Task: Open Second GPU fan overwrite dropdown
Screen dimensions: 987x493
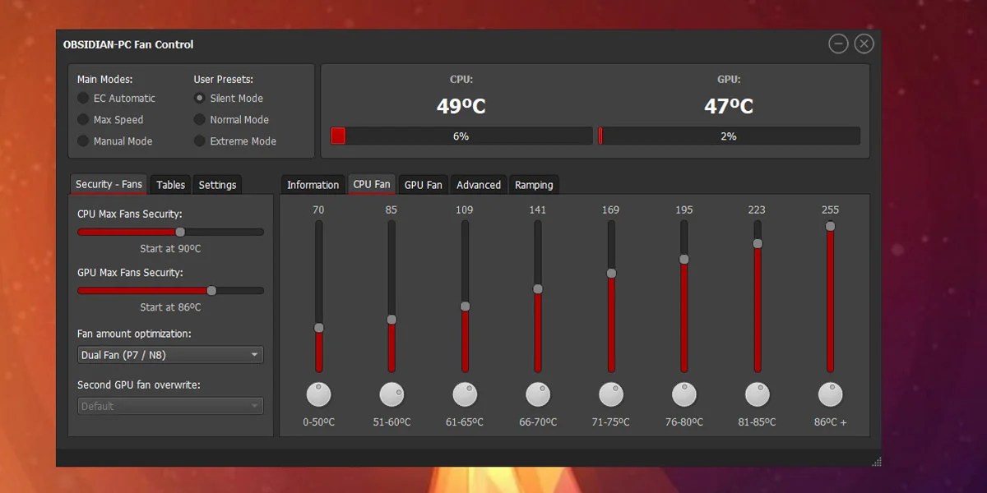Action: (171, 406)
